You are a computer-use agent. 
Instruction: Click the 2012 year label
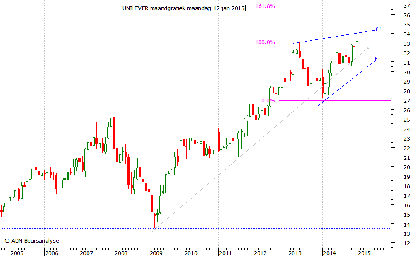[x=260, y=253]
